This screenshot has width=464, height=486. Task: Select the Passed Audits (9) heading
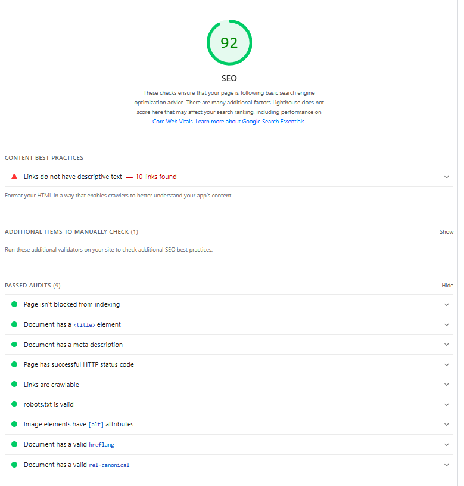33,286
